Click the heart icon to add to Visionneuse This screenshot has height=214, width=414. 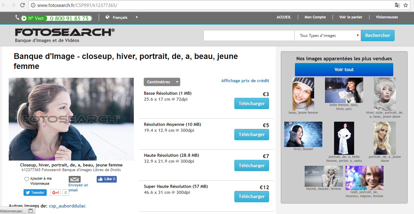coord(27,179)
